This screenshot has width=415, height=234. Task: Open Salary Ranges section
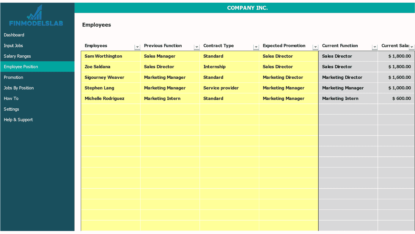[x=17, y=56]
